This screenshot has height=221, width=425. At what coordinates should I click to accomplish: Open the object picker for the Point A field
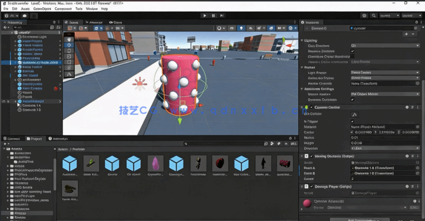pyautogui.click(x=418, y=168)
